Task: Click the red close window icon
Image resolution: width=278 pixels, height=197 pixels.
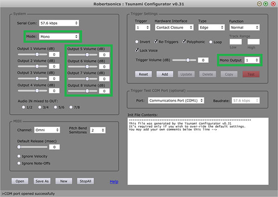Action: click(273, 4)
